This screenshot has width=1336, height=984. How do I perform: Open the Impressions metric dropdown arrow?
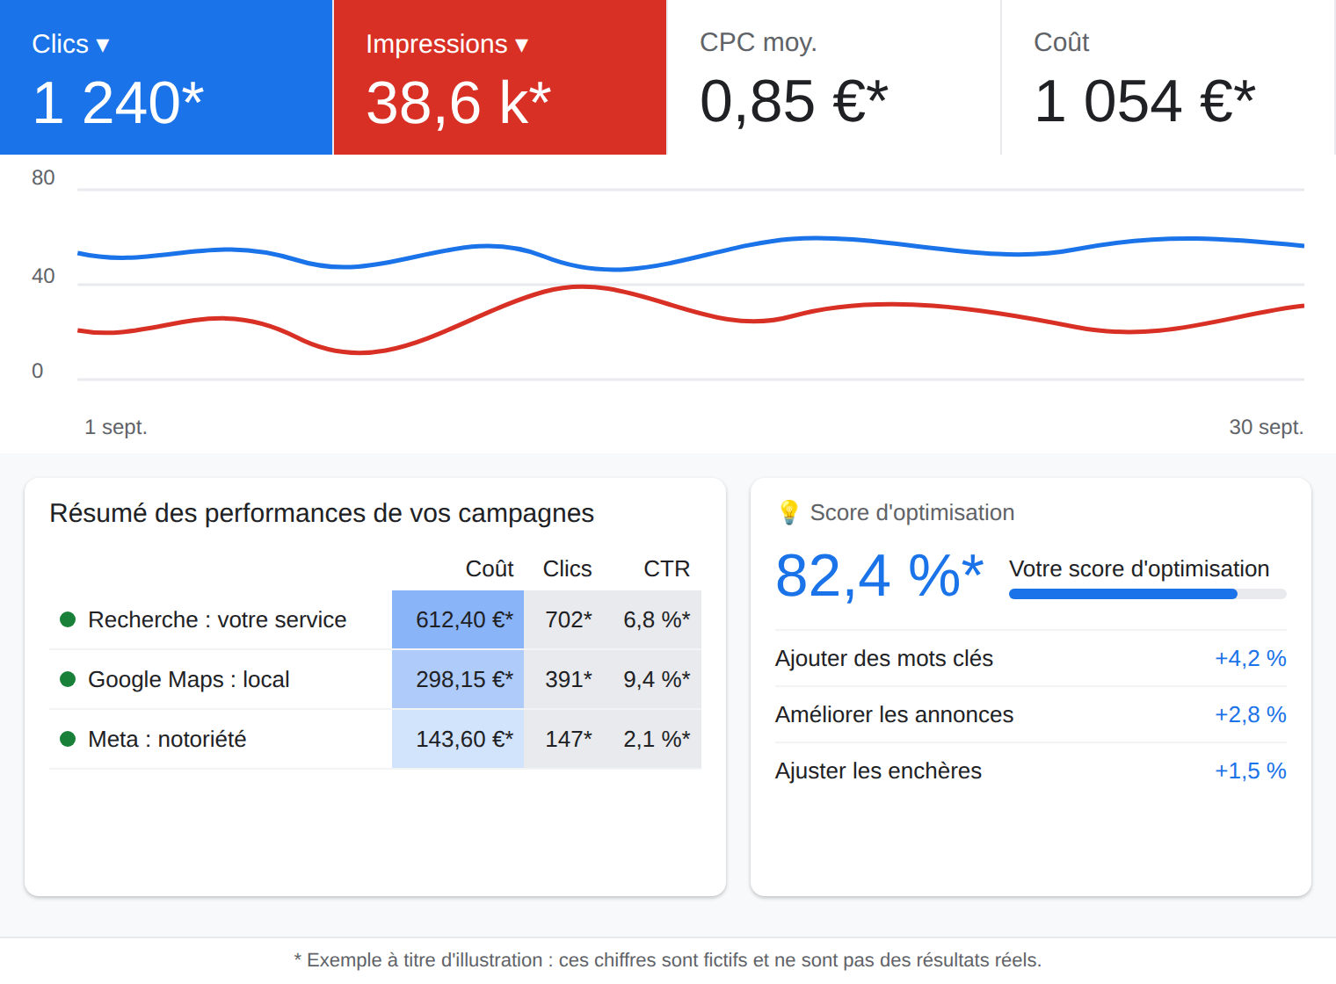pos(522,45)
